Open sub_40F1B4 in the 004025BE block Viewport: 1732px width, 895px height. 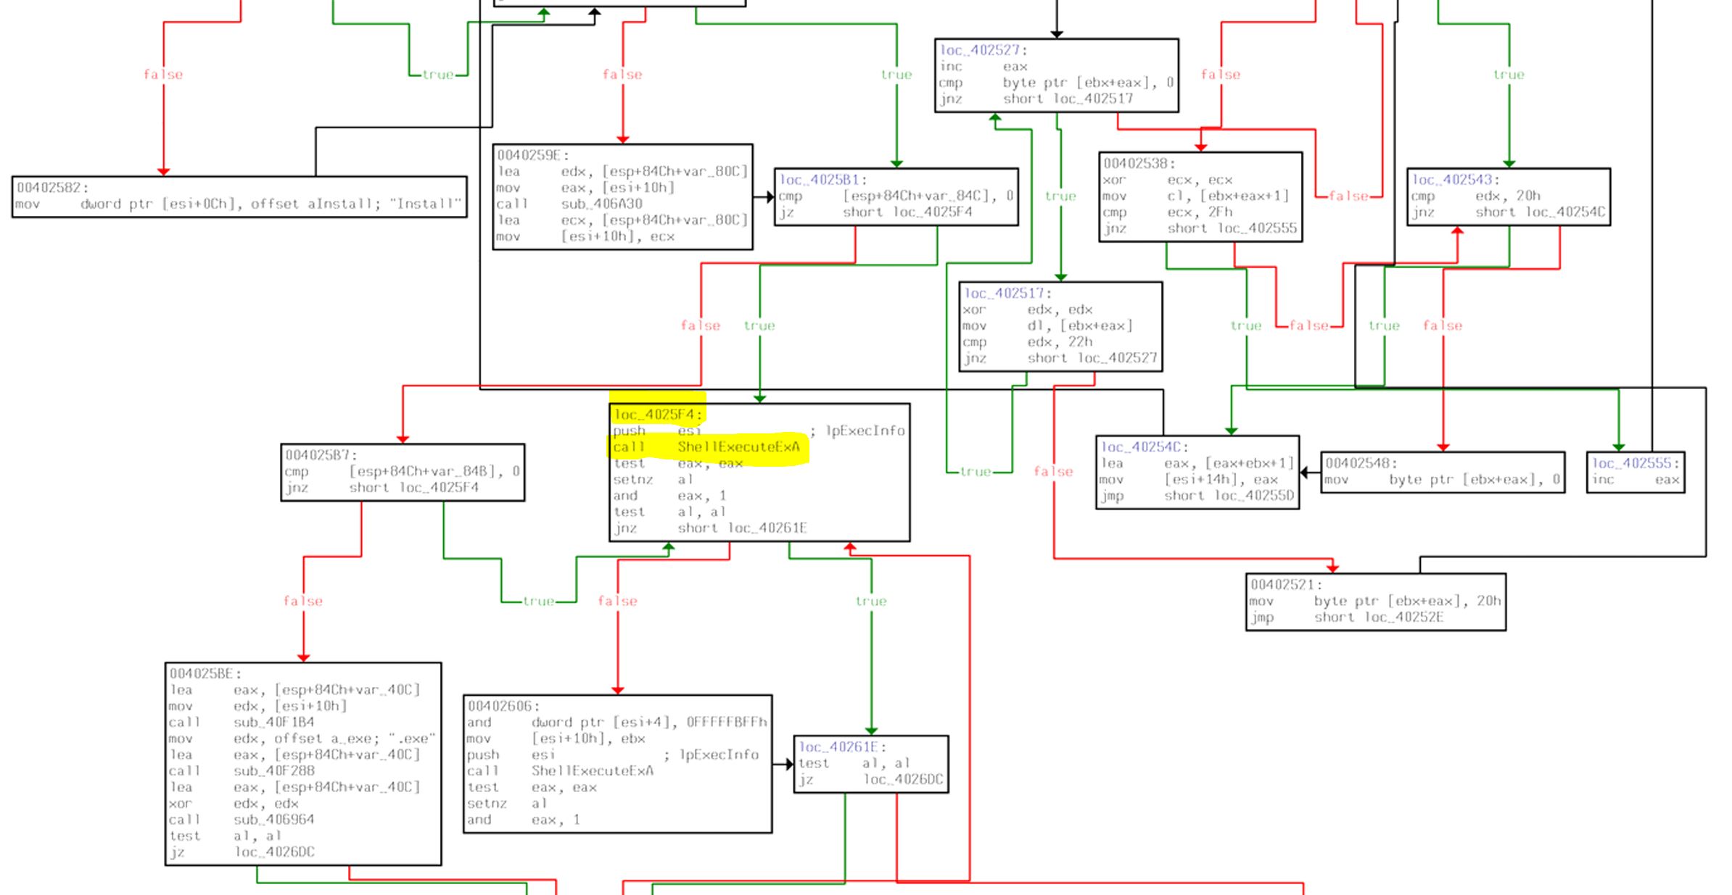[x=274, y=723]
